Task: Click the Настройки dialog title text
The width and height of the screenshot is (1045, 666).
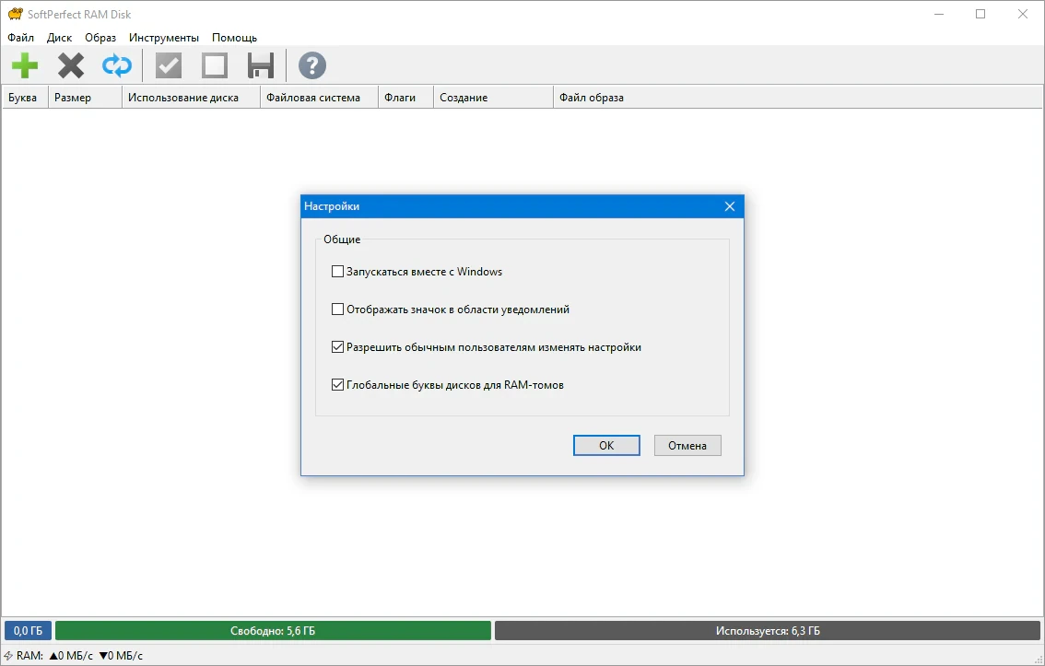Action: click(332, 206)
